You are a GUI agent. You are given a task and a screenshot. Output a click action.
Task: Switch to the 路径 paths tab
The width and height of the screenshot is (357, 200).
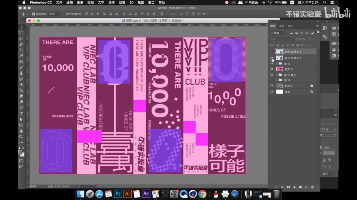tap(290, 26)
